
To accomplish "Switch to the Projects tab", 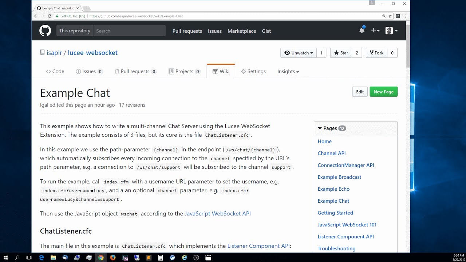I will click(185, 71).
